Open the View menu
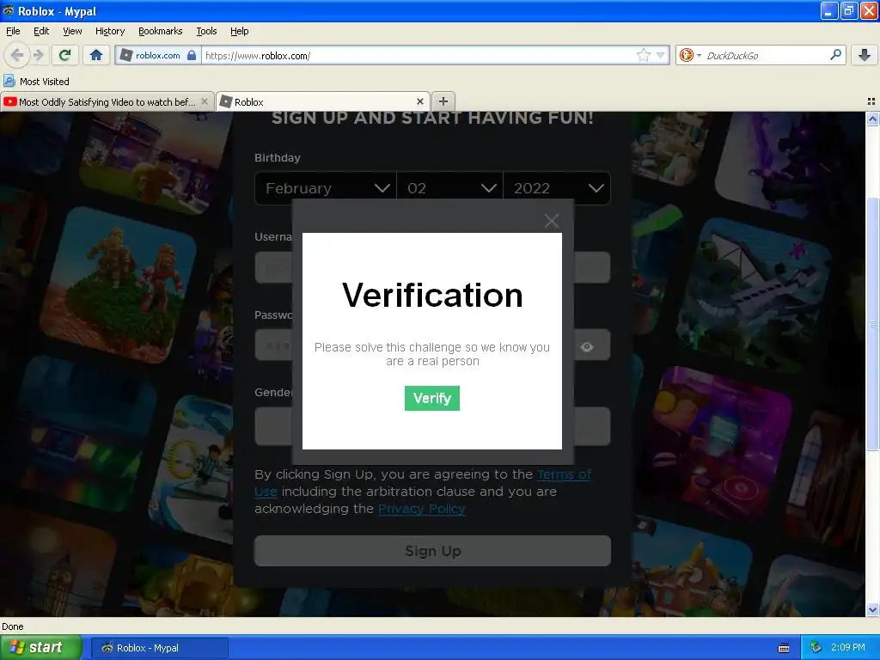 [72, 31]
